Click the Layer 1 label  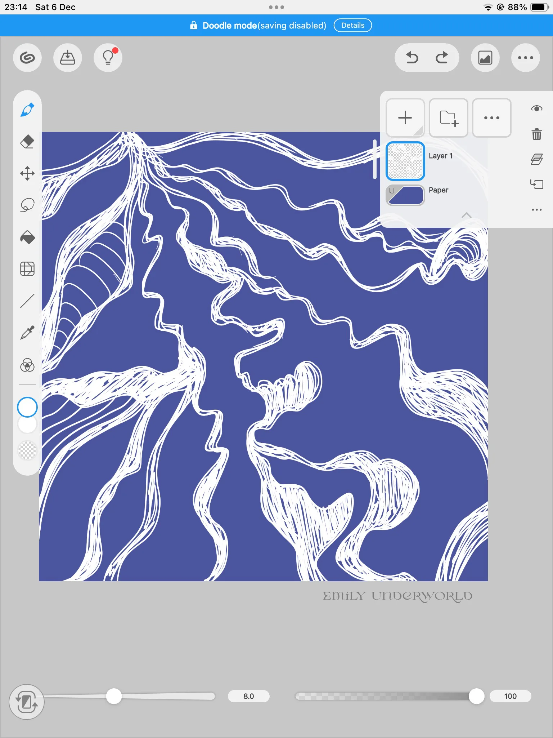point(441,156)
